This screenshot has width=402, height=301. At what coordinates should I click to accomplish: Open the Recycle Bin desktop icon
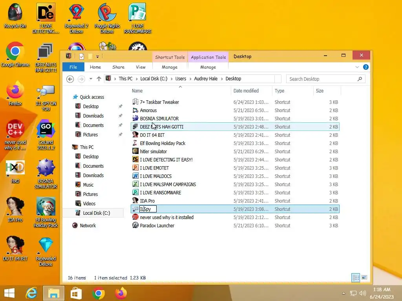click(15, 16)
